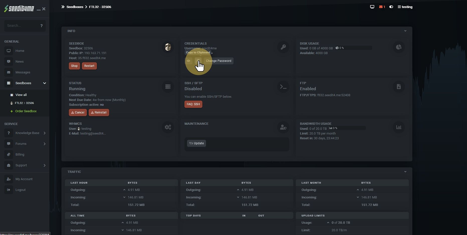Click the seedbox skull avatar icon
Image resolution: width=467 pixels, height=235 pixels.
pos(168,47)
